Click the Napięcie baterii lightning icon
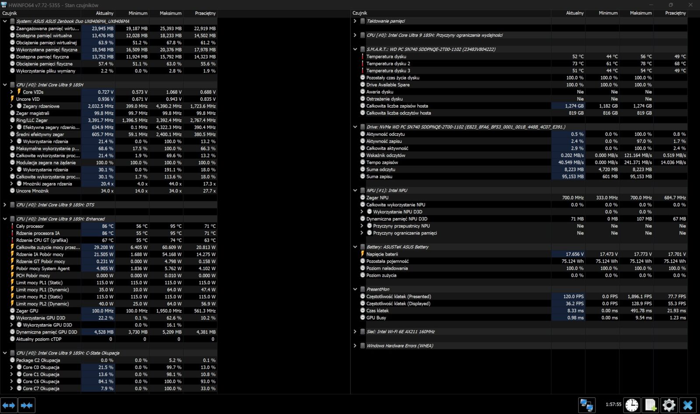This screenshot has width=700, height=414. tap(363, 254)
